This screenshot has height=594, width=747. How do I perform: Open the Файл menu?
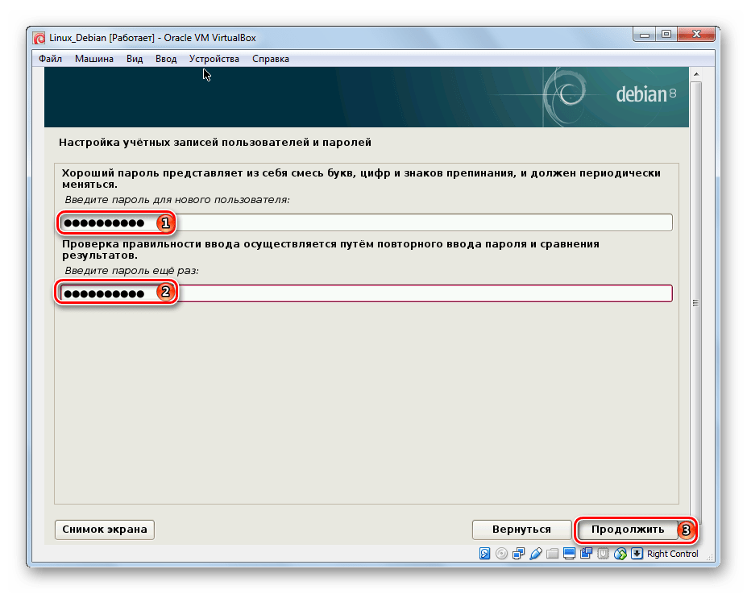pyautogui.click(x=50, y=59)
